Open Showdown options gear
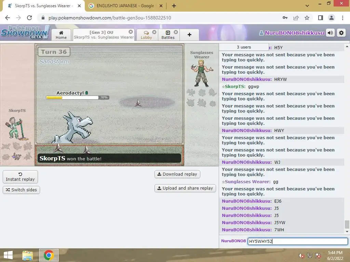Screen dimensions: 350x262 (x=341, y=33)
